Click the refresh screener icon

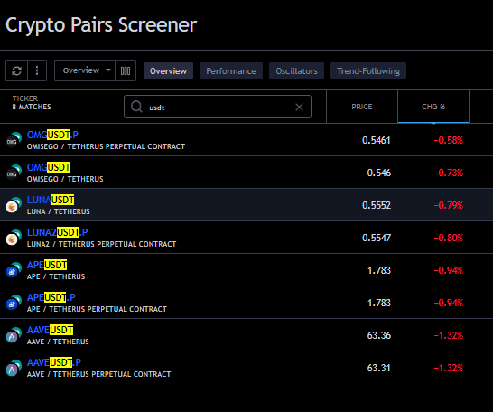click(x=16, y=70)
